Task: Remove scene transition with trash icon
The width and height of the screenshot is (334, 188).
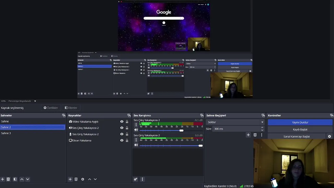Action: (x=255, y=135)
